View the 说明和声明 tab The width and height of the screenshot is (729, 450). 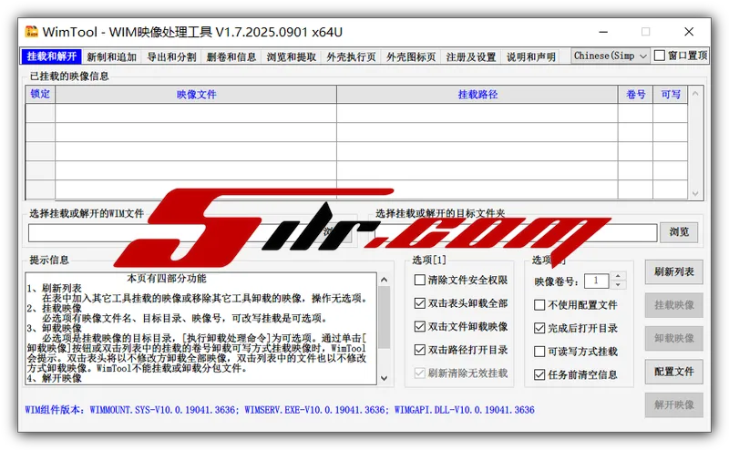click(531, 56)
